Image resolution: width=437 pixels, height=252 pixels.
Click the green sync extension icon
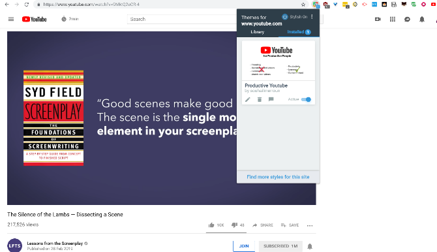click(x=414, y=5)
